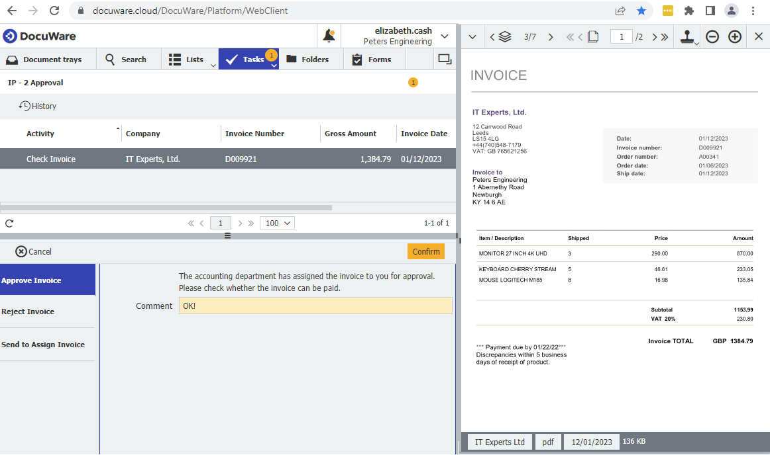Open the Folders tab
Image resolution: width=770 pixels, height=455 pixels.
pos(310,59)
